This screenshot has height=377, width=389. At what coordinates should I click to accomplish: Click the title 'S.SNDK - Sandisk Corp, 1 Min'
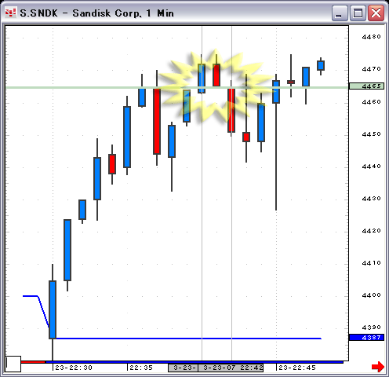(96, 13)
